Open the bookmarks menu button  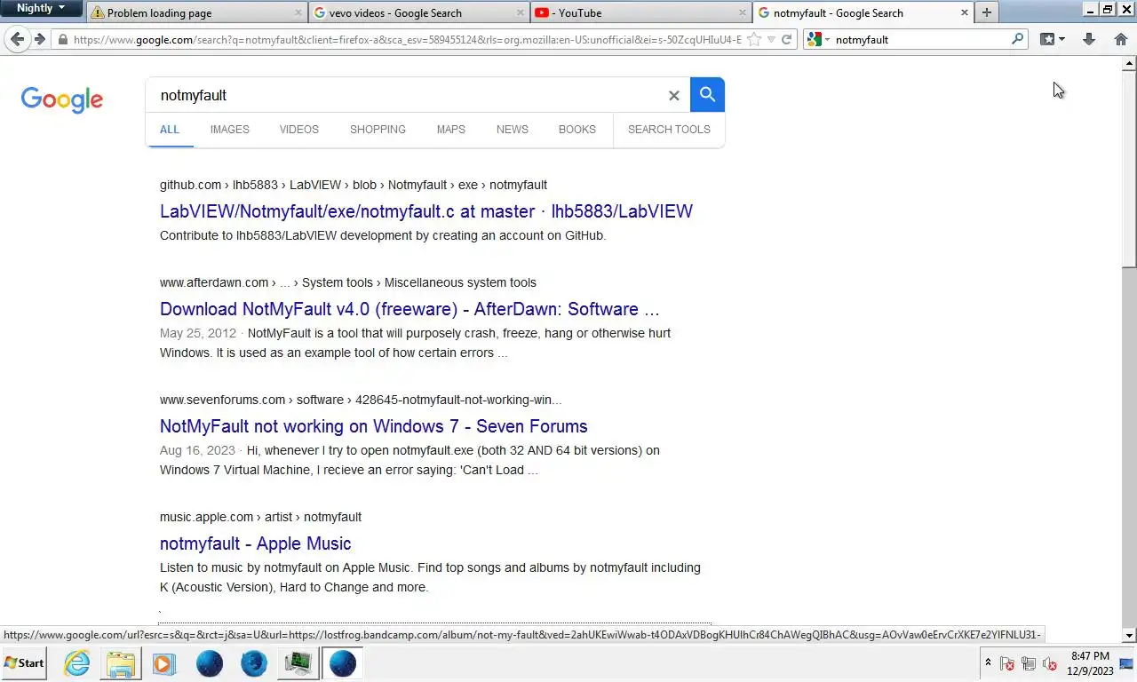click(x=1053, y=39)
